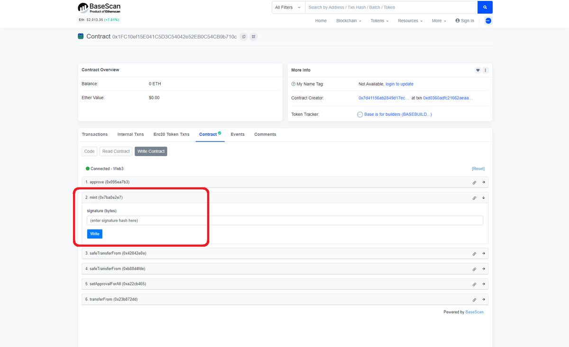
Task: Copy the contract address with the copy icon
Action: point(243,37)
